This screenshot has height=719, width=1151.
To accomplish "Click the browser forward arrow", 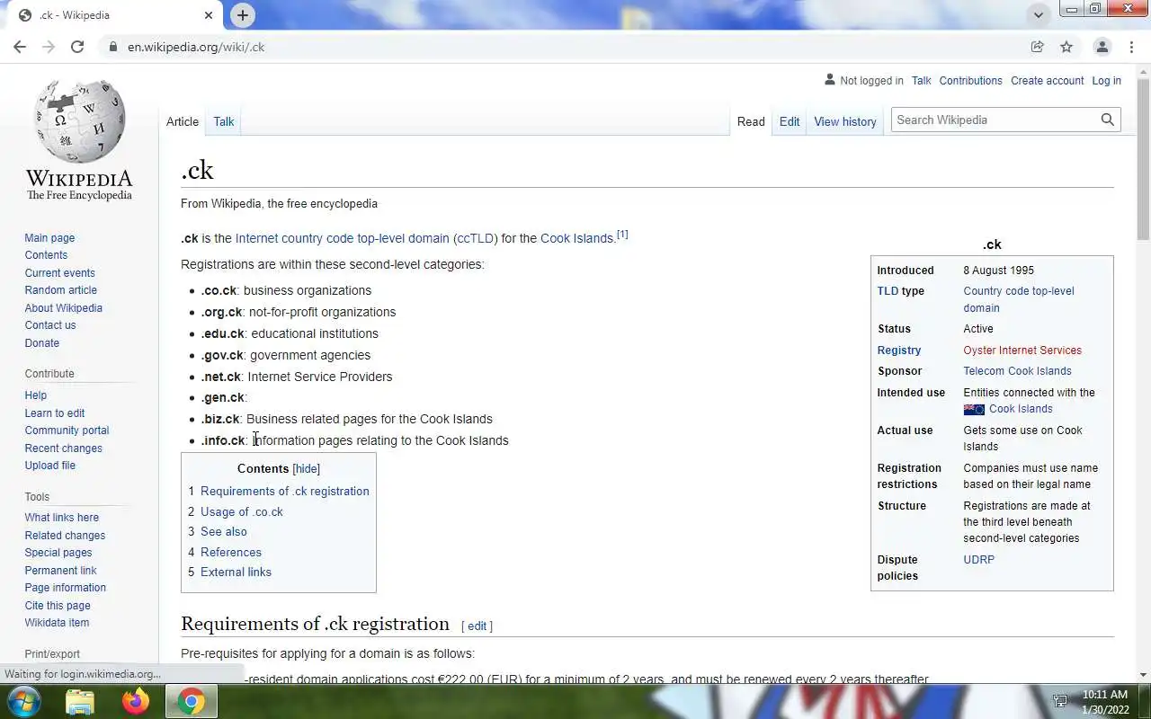I will tap(49, 47).
